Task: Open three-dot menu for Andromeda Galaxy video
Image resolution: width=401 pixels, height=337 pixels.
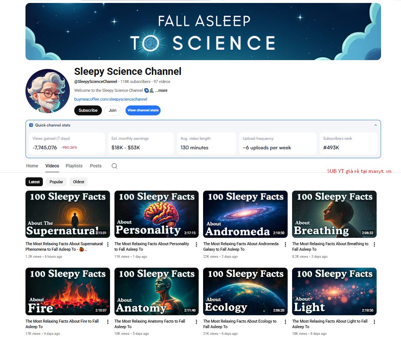Action: tap(285, 244)
